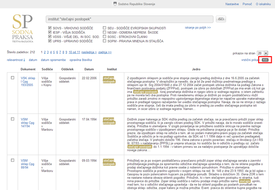
Task: Uncheck VDSS - Višje del. in soc. sod.
Action: pyautogui.click(x=50, y=37)
